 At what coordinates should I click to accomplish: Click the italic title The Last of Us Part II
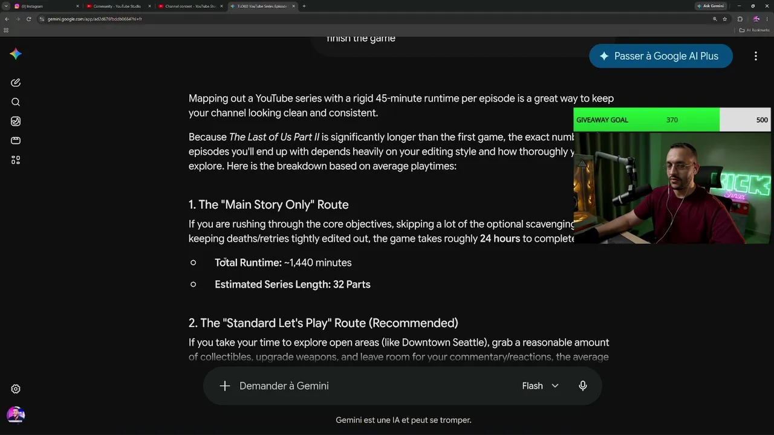coord(274,137)
